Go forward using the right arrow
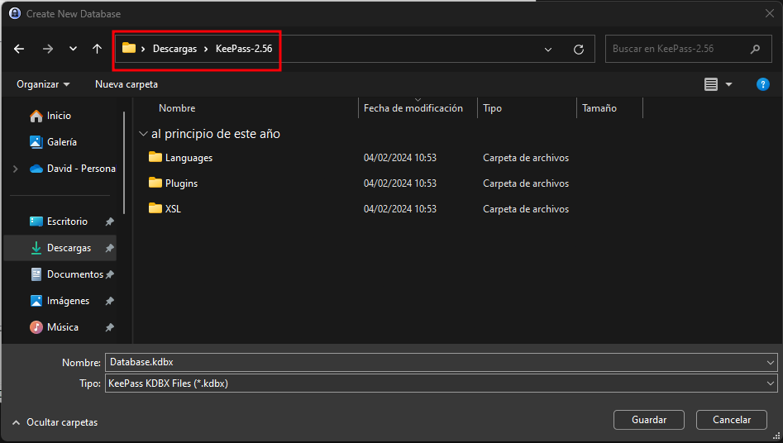783x443 pixels. coord(48,49)
